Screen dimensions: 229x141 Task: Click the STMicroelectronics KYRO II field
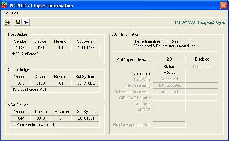pos(55,124)
